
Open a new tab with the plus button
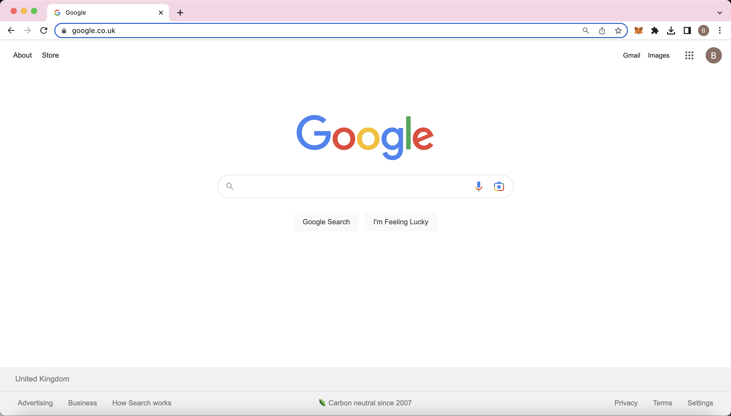(x=180, y=13)
